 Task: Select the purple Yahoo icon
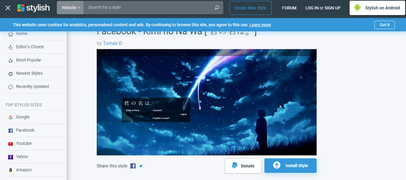11,157
